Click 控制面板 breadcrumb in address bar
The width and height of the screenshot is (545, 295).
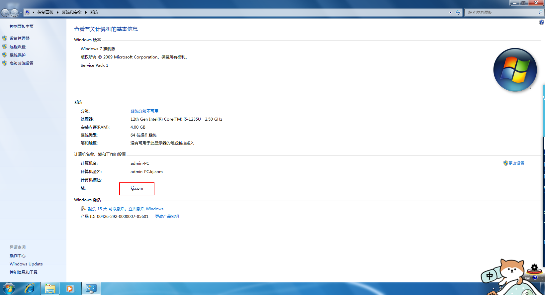45,12
